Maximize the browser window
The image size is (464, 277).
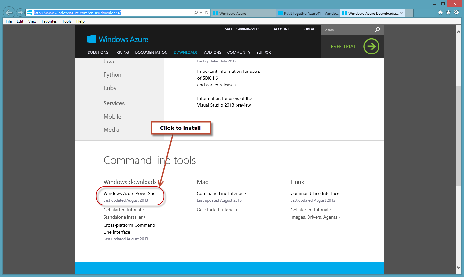(x=443, y=4)
